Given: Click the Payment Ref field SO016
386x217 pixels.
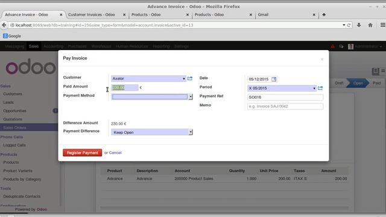Looking at the screenshot, I should pyautogui.click(x=285, y=98).
